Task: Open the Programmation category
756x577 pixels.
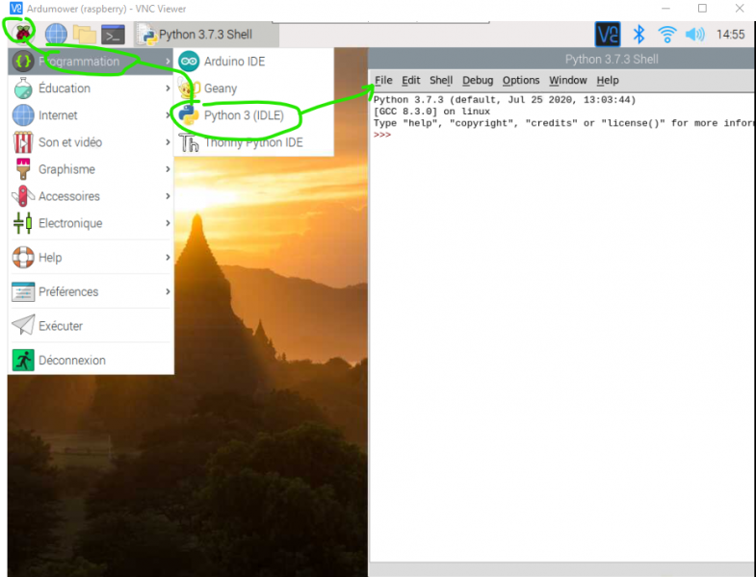Action: [x=91, y=62]
